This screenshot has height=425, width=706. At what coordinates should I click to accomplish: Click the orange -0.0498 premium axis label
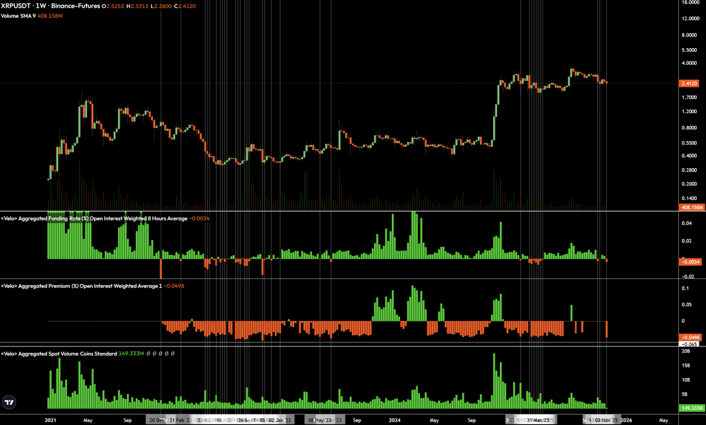(x=689, y=337)
